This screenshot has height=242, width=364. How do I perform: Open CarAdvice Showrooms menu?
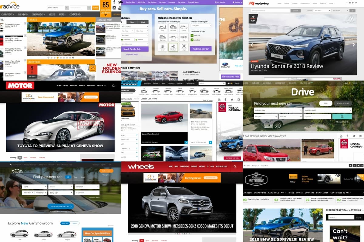(x=39, y=15)
